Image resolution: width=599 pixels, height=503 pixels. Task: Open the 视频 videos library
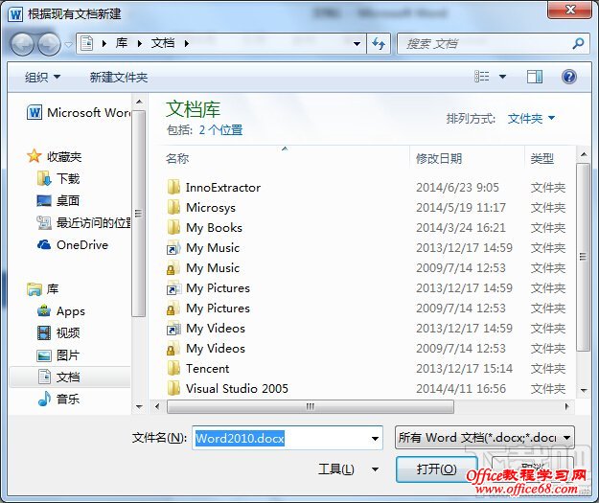[x=58, y=333]
